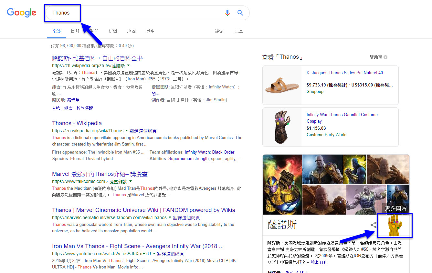
Task: Open the 人物 sitelink
Action: [56, 108]
